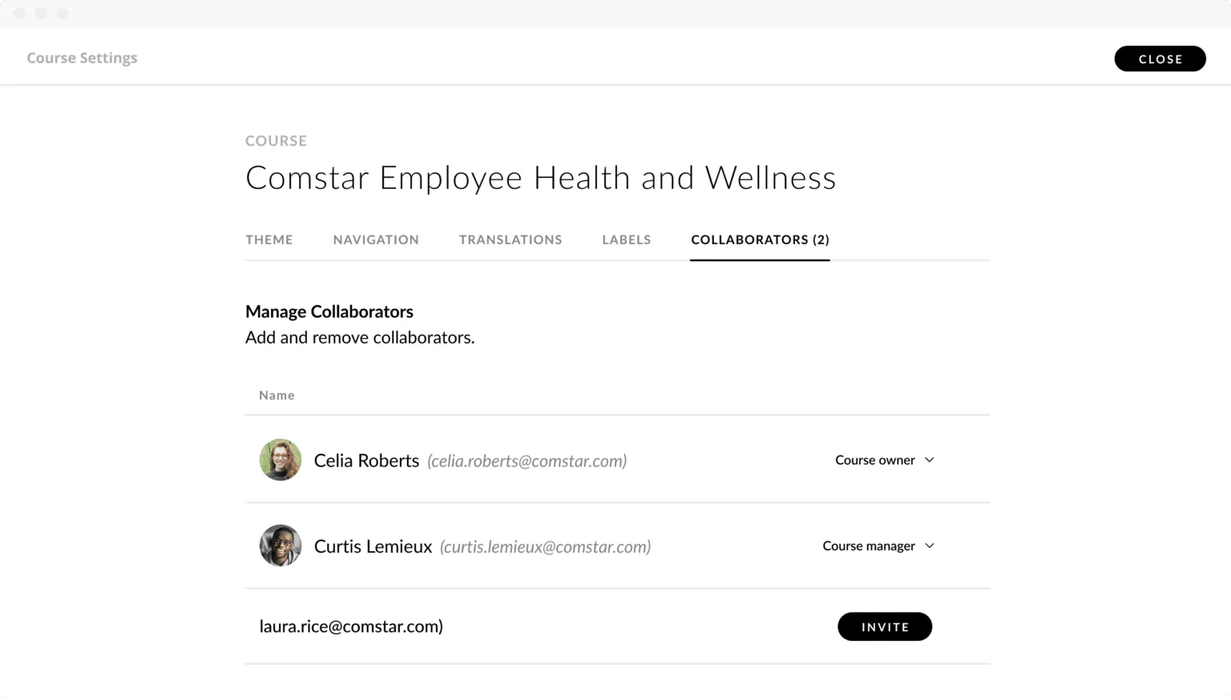1231x700 pixels.
Task: Click the green window control dot
Action: (x=61, y=13)
